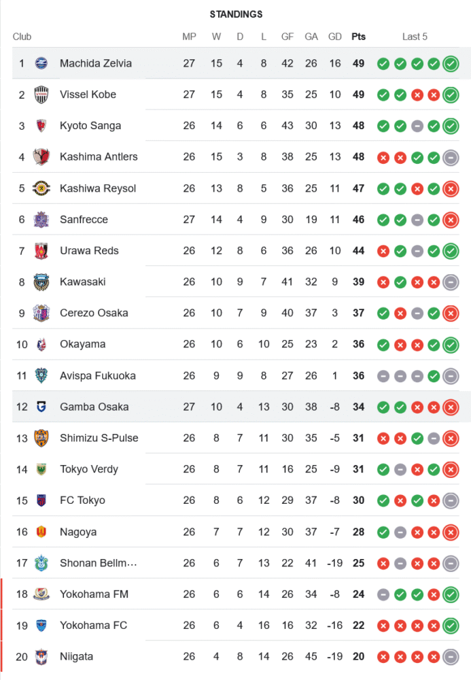Click the Machida Zelvia club logo
The height and width of the screenshot is (680, 471).
(x=41, y=63)
